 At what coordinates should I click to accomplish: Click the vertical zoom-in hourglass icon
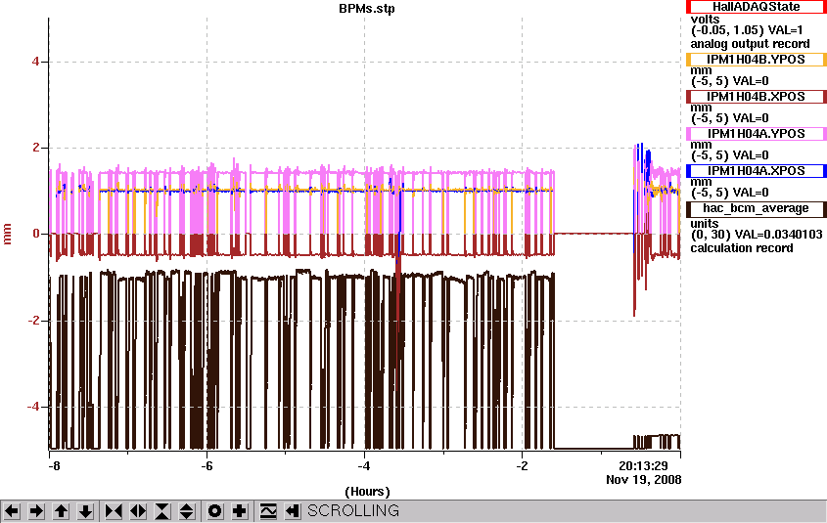click(x=162, y=511)
